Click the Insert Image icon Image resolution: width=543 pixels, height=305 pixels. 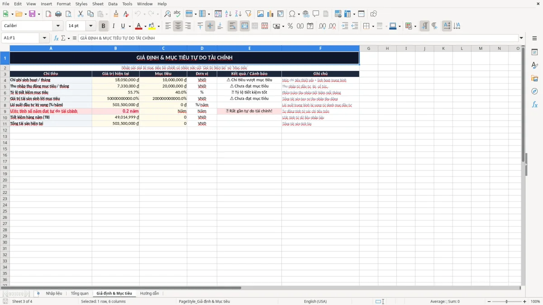(x=261, y=14)
